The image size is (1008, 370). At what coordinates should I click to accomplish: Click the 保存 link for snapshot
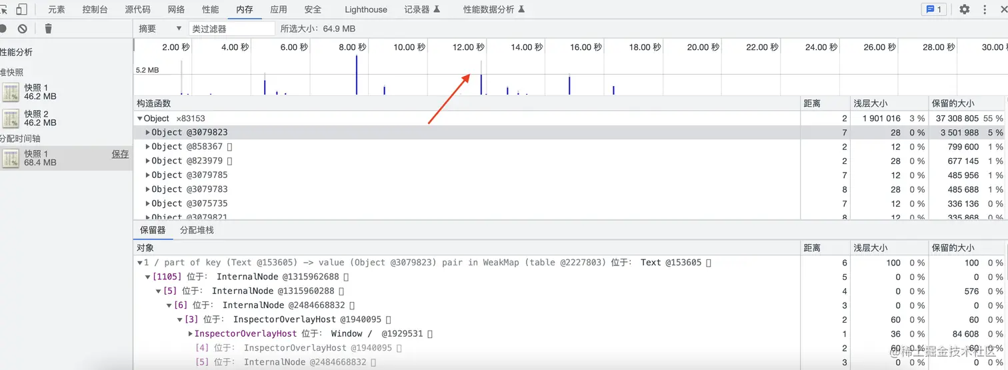click(120, 154)
